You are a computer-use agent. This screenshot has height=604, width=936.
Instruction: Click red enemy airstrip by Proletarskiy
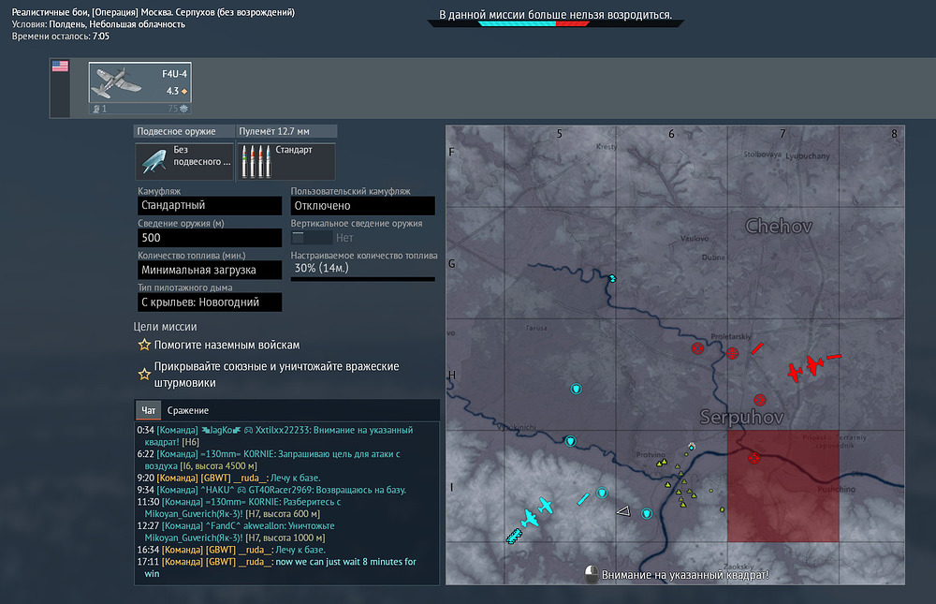tap(757, 348)
